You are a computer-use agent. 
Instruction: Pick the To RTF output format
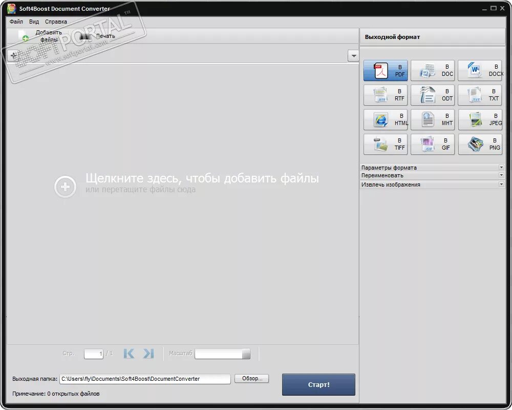click(386, 95)
